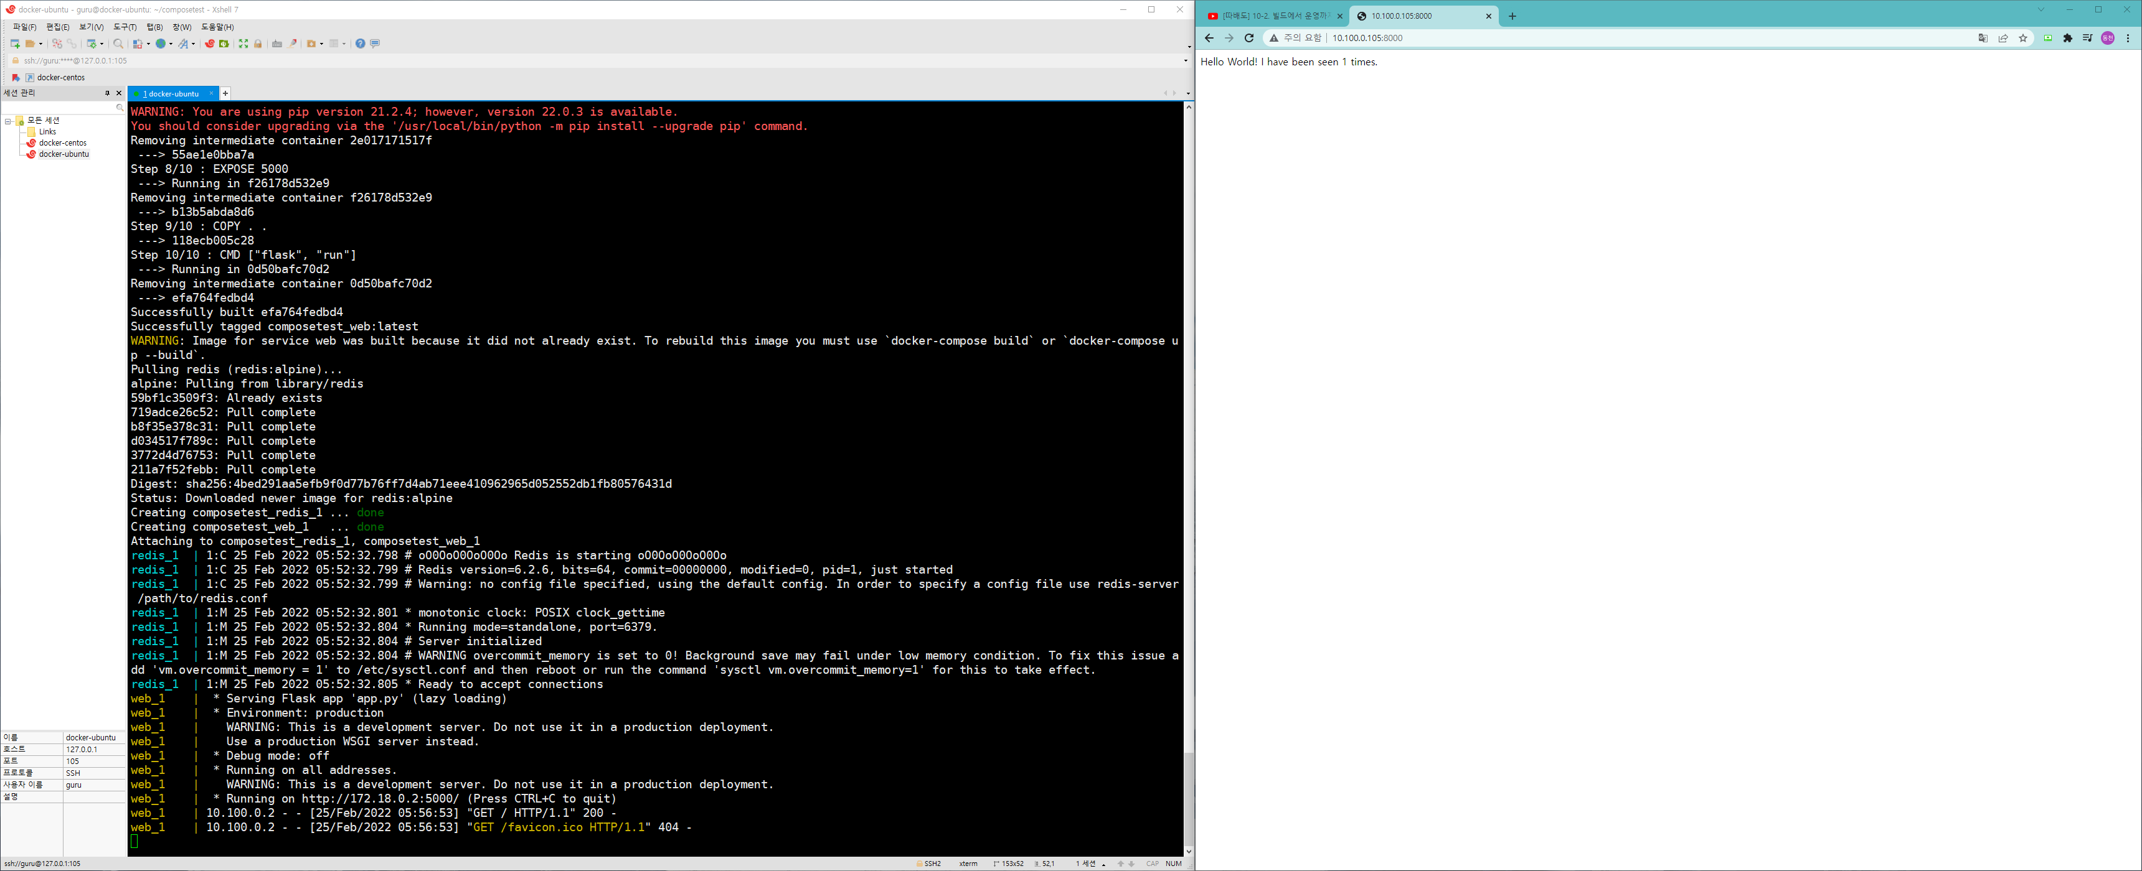This screenshot has height=871, width=2142.
Task: Open the 파일(F) menu
Action: tap(24, 27)
